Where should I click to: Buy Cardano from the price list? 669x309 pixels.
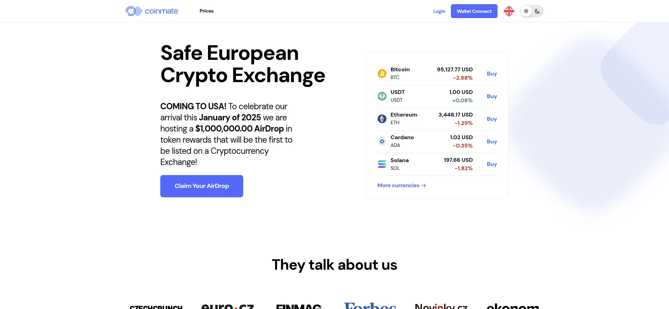tap(492, 141)
